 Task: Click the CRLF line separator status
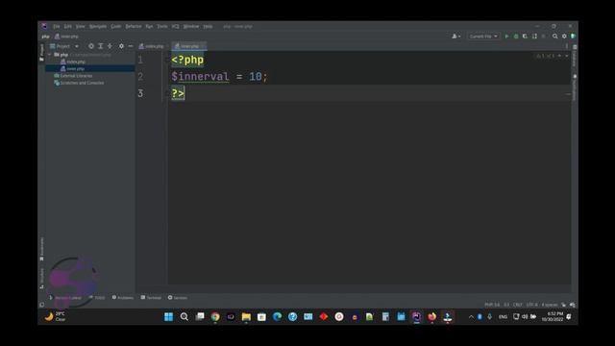517,305
